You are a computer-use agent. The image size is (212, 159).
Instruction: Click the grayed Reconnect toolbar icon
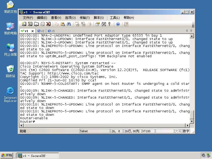(x=42, y=24)
